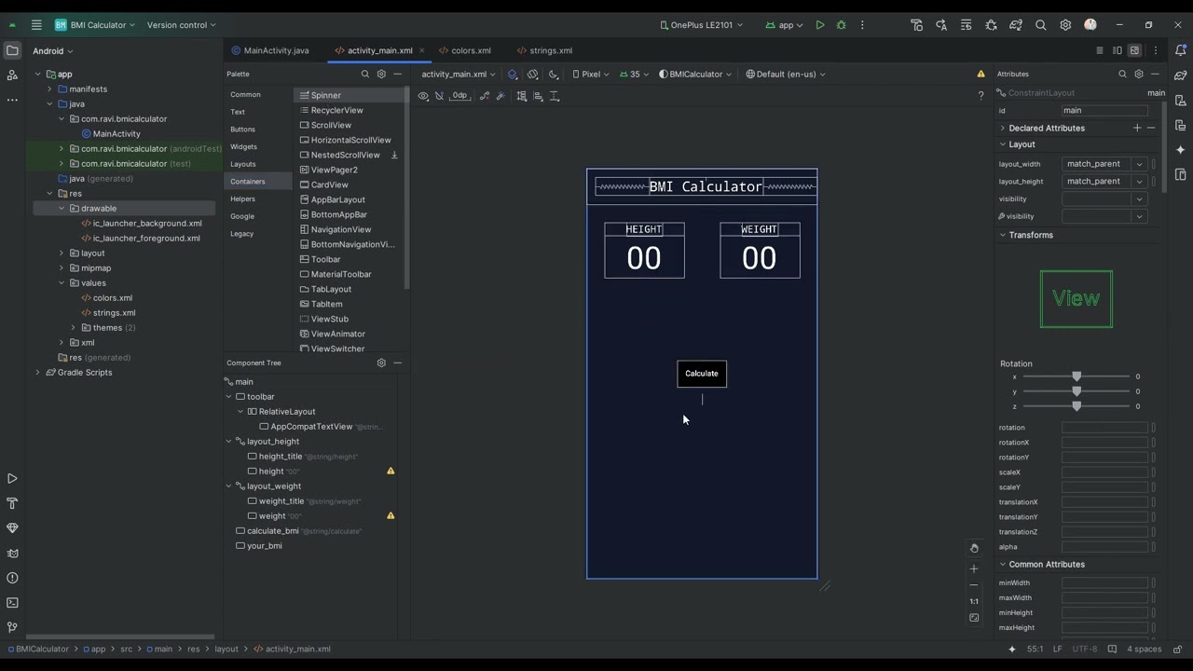
Task: Select Widgets category in Palette
Action: coord(243,147)
